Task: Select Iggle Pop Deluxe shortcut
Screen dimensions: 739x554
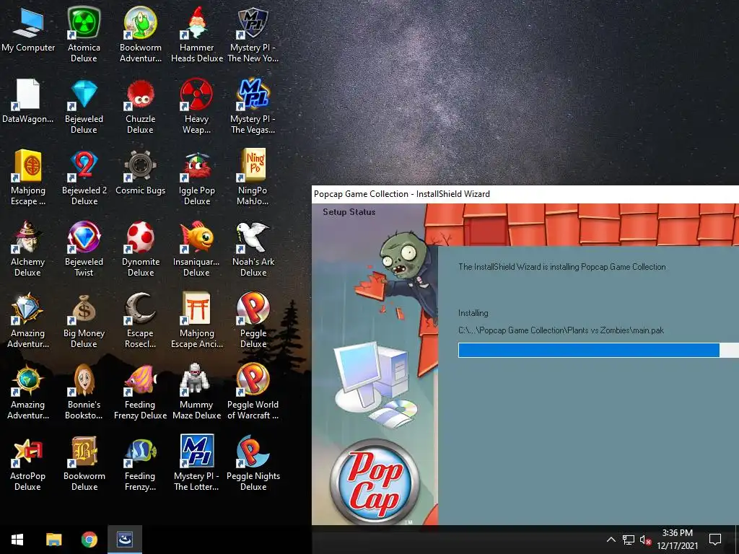Action: tap(197, 177)
